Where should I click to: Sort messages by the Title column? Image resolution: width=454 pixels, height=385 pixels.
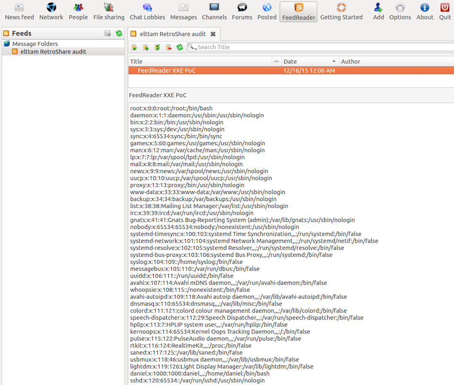(200, 61)
